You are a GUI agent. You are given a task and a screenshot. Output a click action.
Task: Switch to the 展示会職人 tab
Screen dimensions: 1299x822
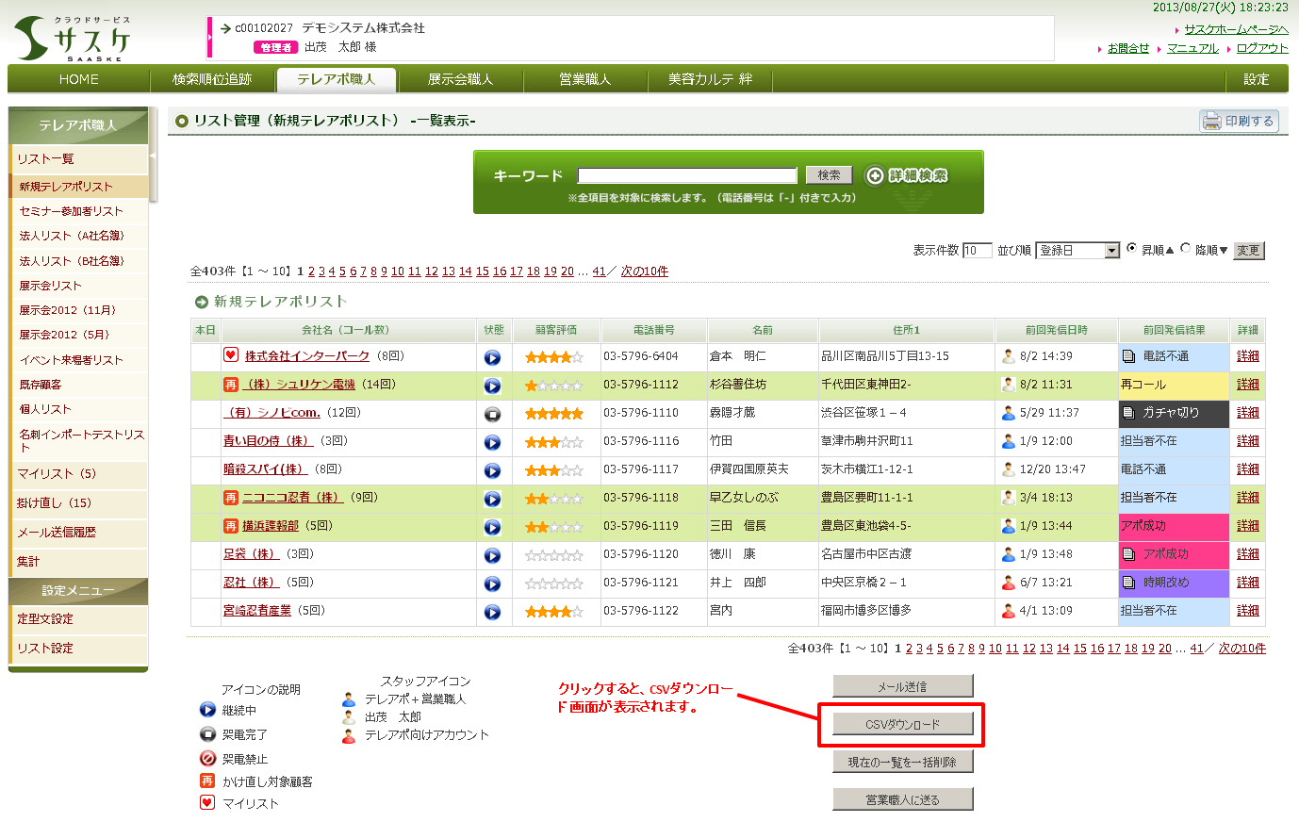460,79
